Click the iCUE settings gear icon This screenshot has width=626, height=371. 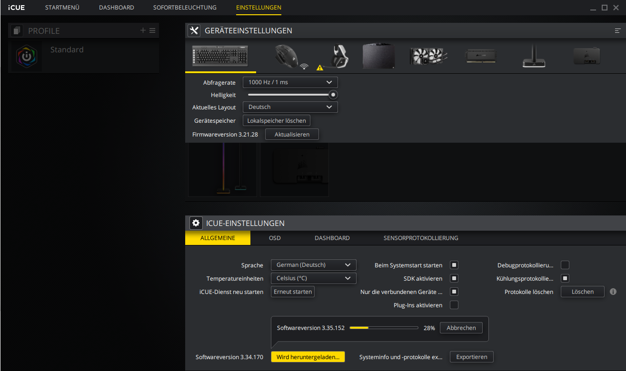[196, 223]
